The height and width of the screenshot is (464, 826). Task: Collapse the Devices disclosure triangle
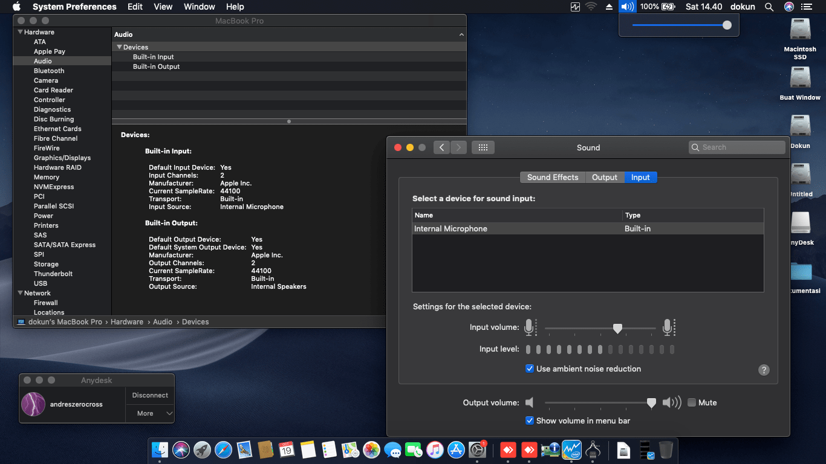click(x=119, y=47)
